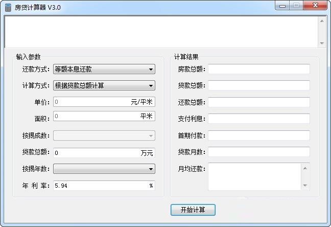Click the 计算方式 label
Image resolution: width=331 pixels, height=227 pixels.
(x=36, y=85)
